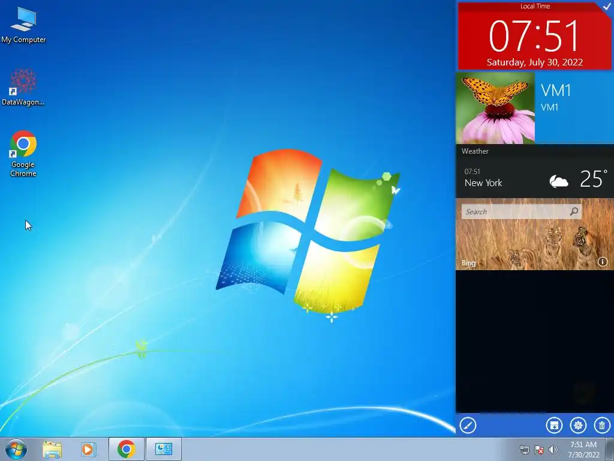
Task: Click the butterfly user picture thumbnail
Action: coord(495,108)
